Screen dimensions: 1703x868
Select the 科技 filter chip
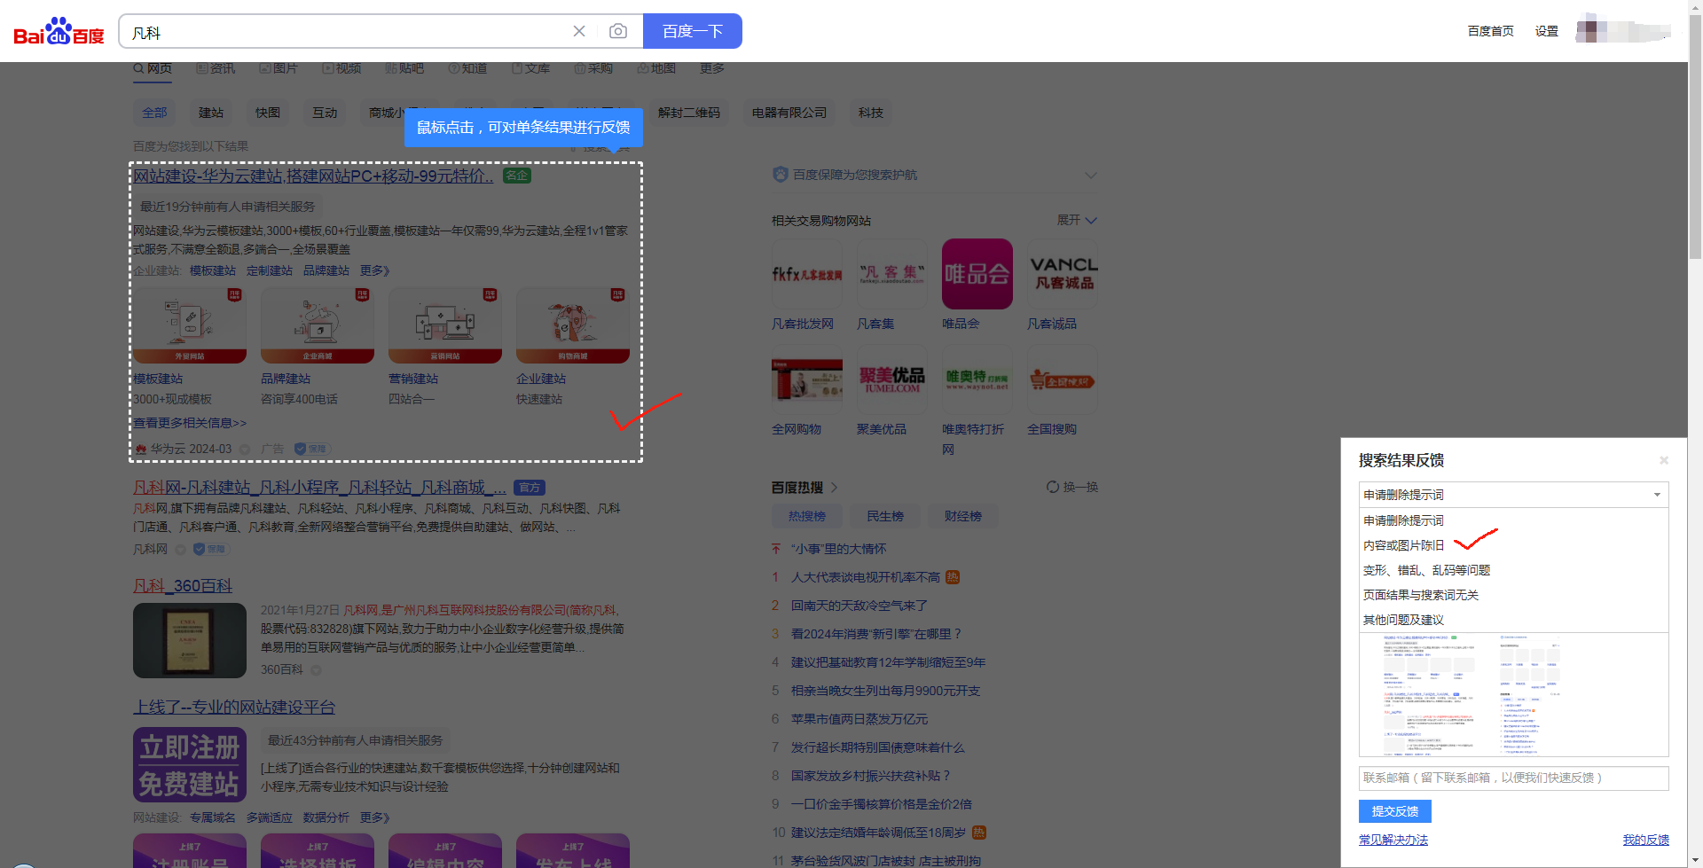[871, 113]
